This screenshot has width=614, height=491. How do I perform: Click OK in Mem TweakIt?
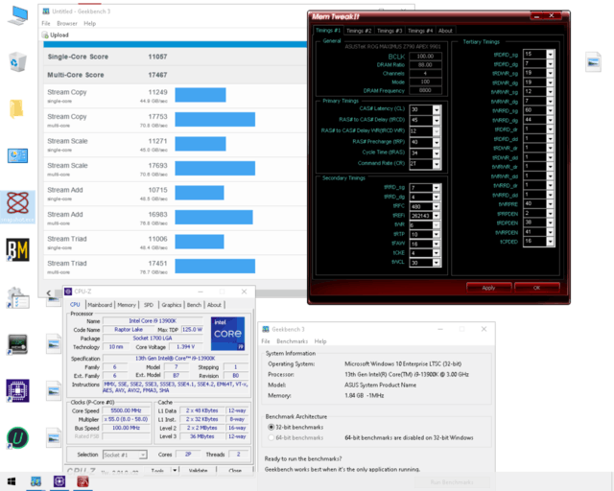coord(537,288)
